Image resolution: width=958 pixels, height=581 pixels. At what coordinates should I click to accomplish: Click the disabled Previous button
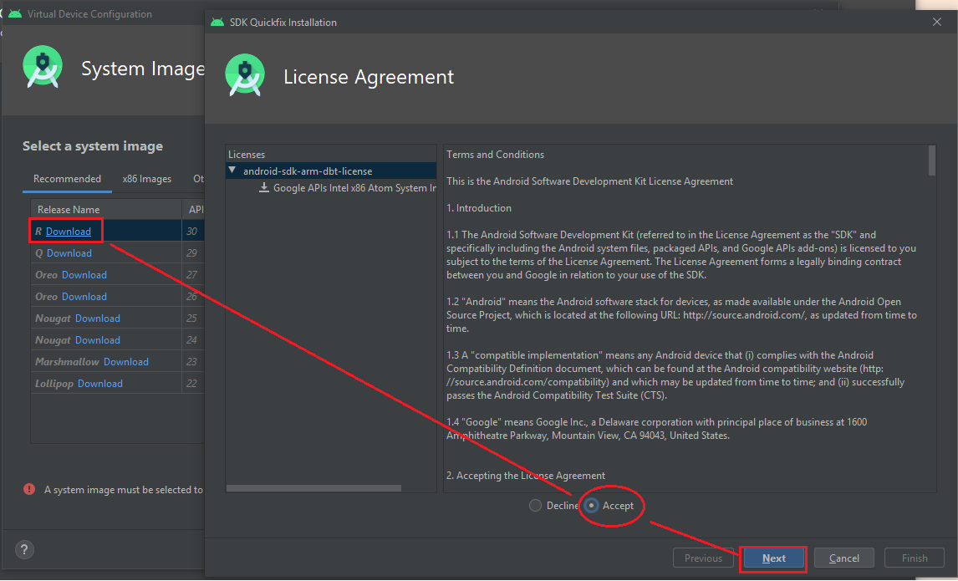(703, 558)
